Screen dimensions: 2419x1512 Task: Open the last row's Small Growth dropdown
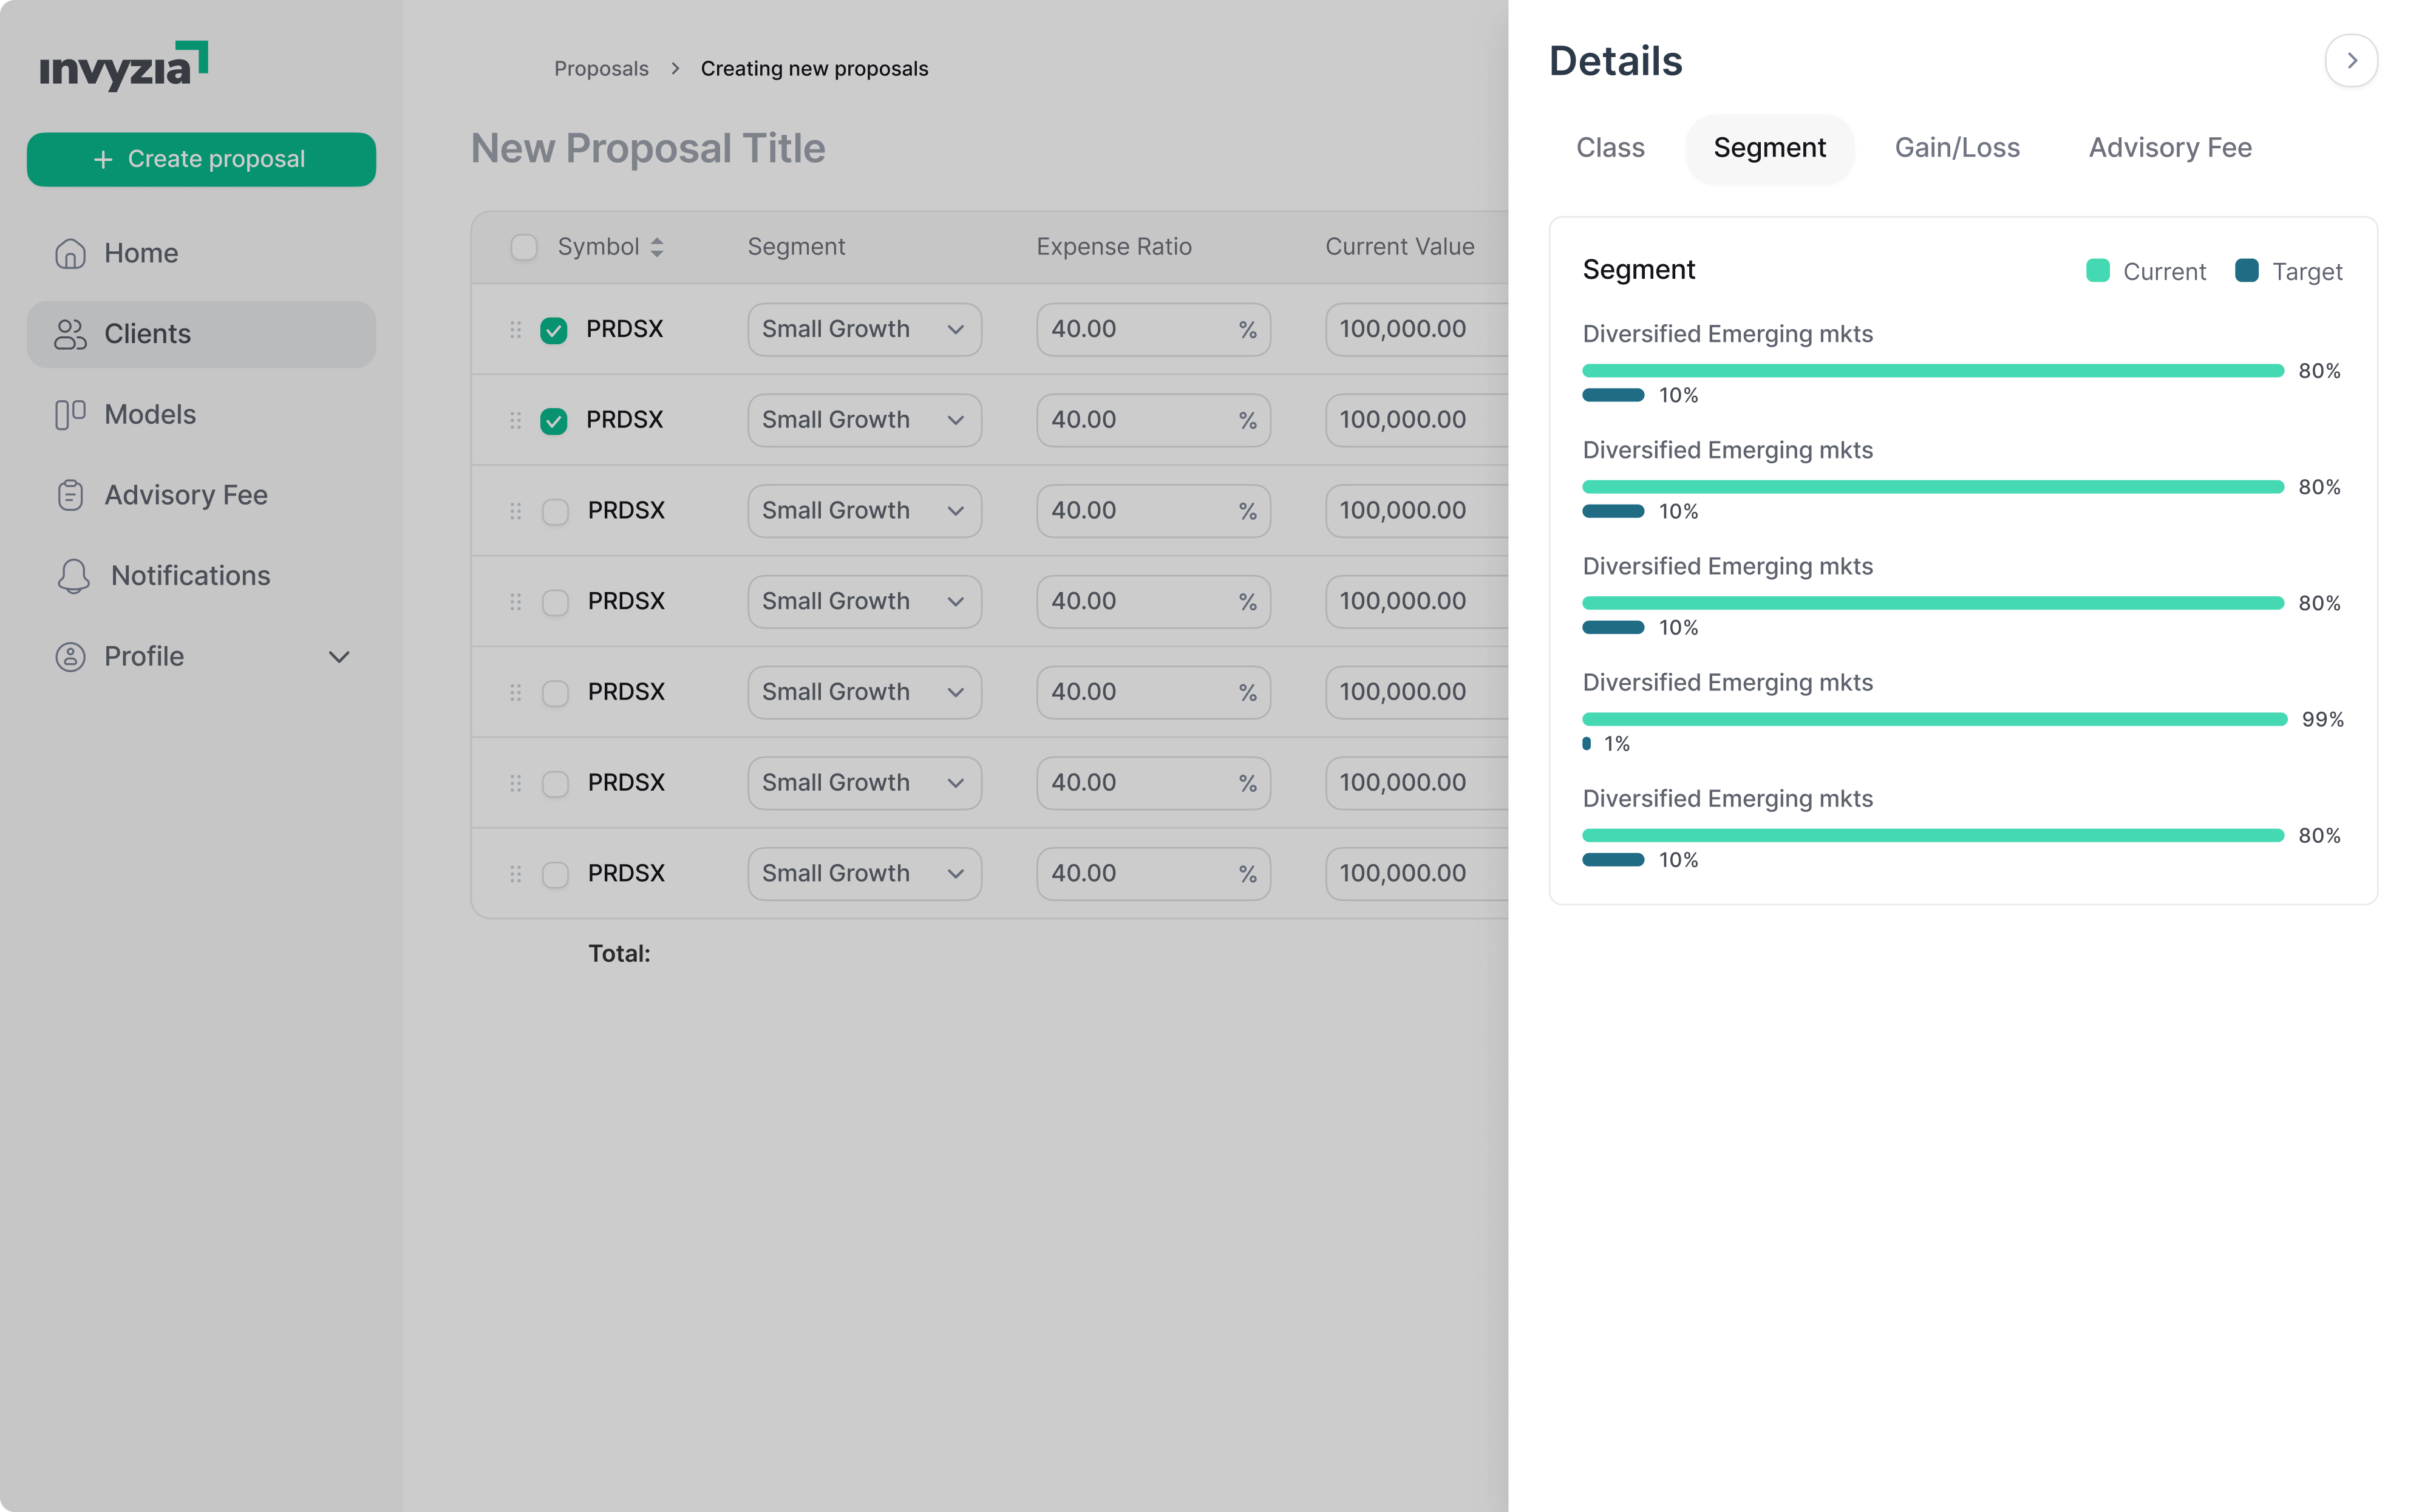pos(863,874)
